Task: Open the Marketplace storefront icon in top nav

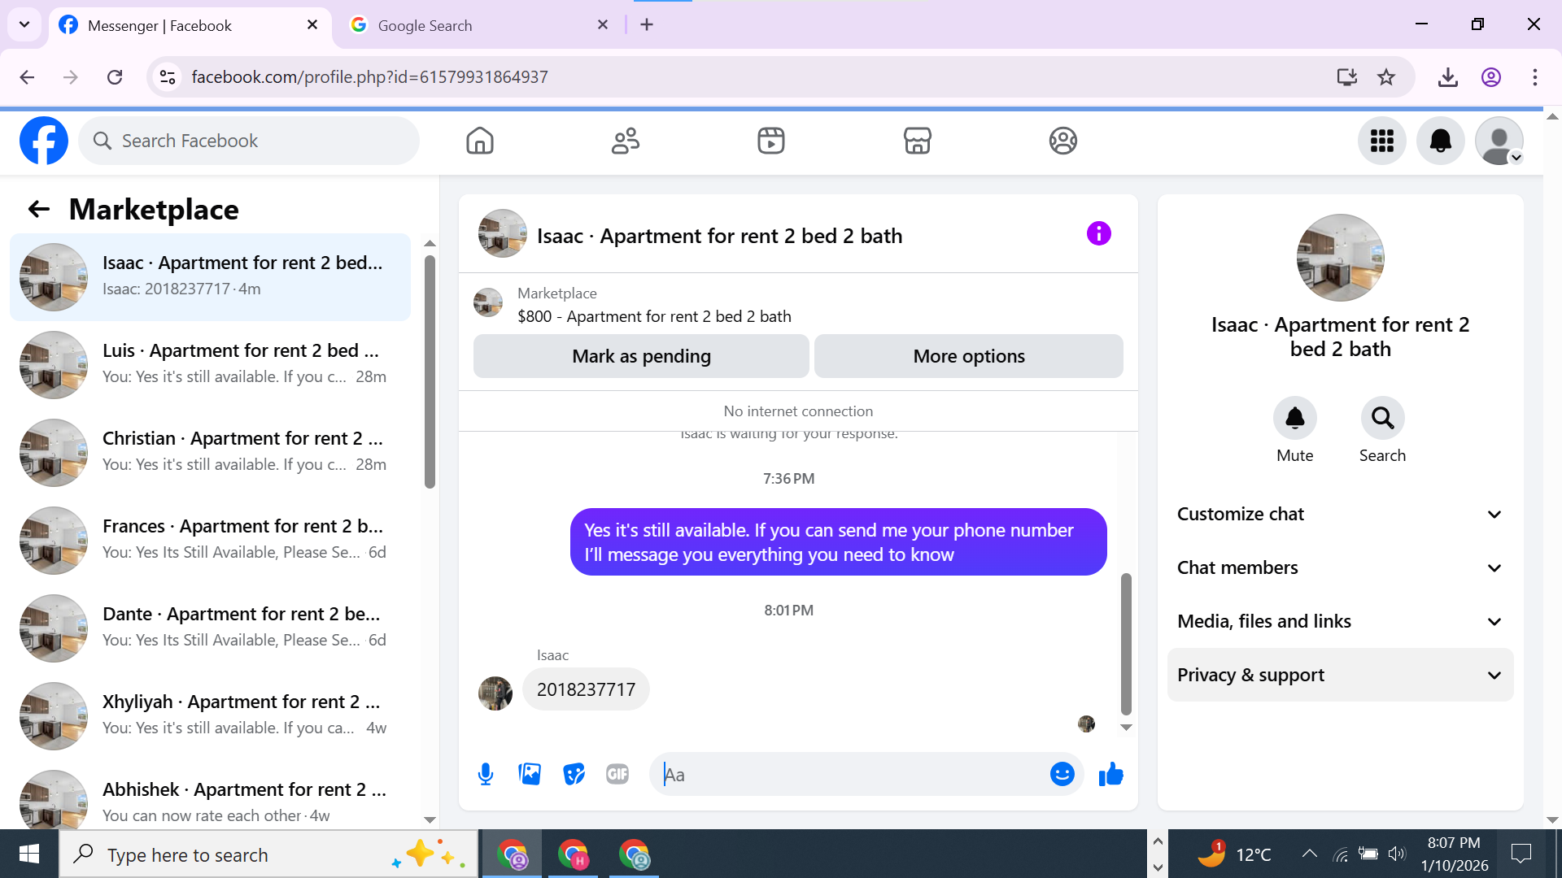Action: click(917, 141)
